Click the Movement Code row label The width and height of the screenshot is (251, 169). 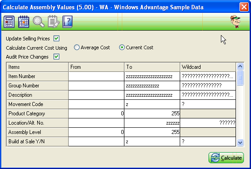pos(38,104)
